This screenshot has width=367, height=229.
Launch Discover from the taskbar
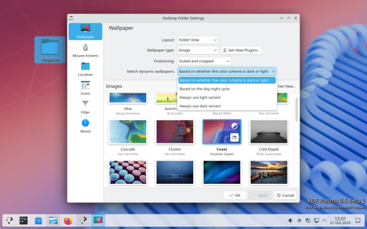[x=39, y=220]
